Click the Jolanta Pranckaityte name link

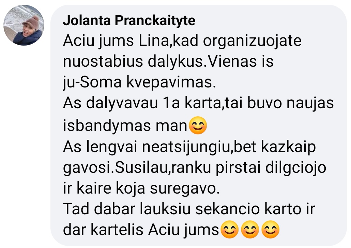tap(129, 20)
